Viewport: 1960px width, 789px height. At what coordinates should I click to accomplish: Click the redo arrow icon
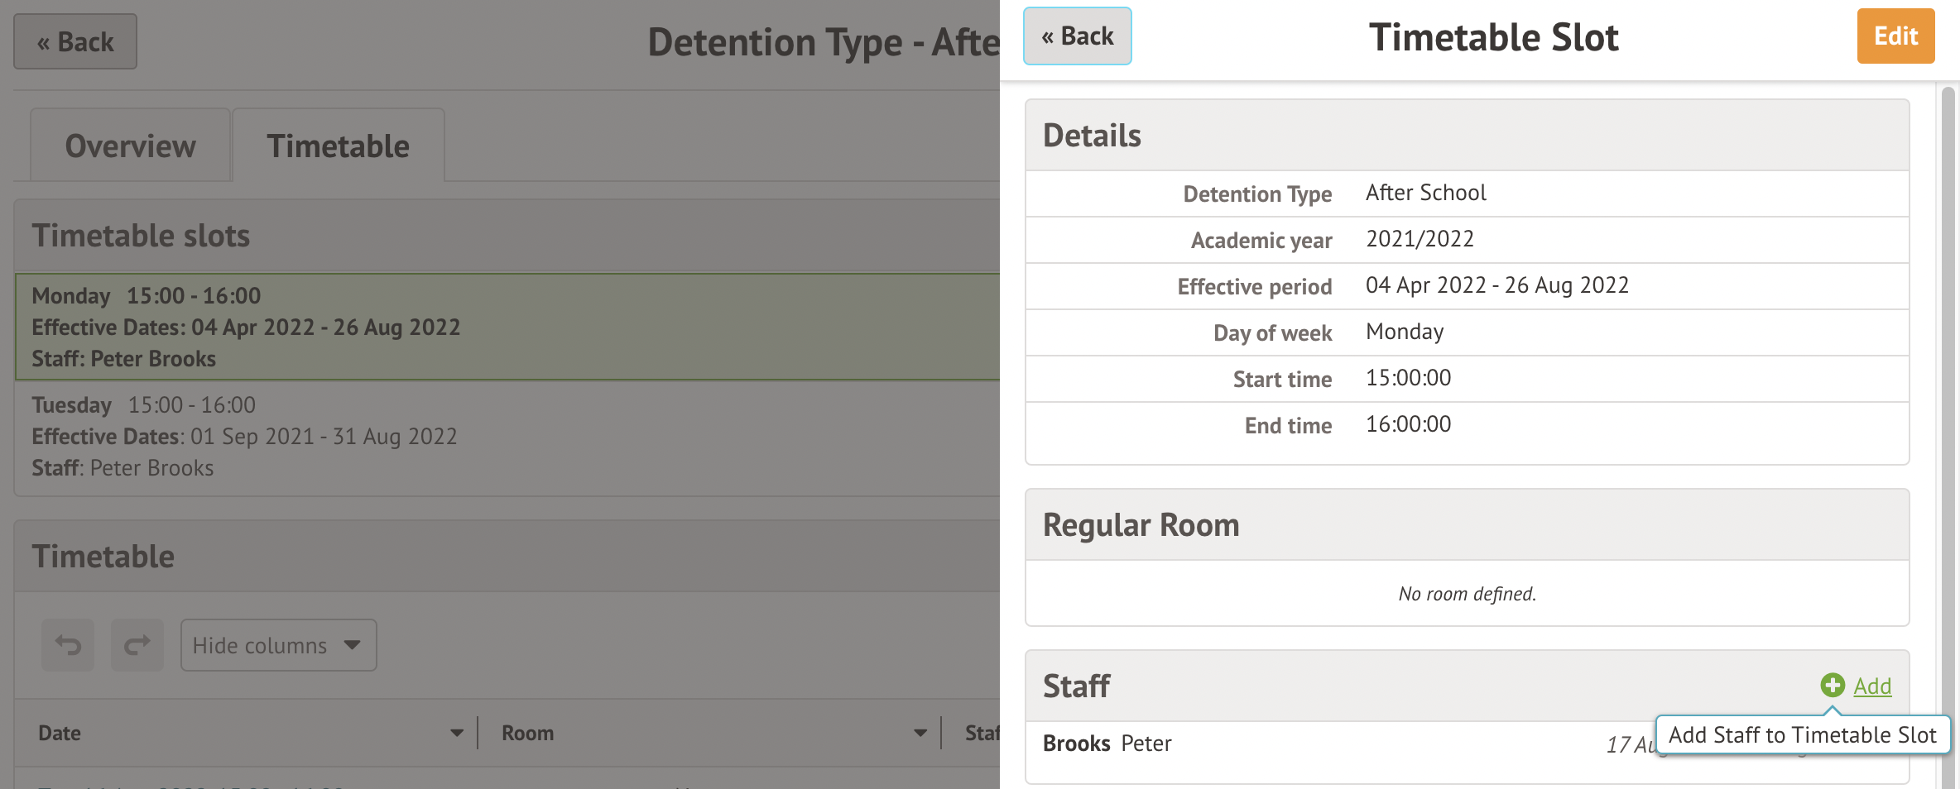[x=137, y=645]
